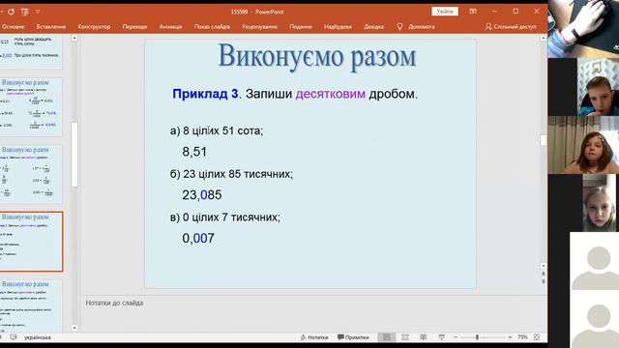
Task: Click the zoom in plus button
Action: [x=510, y=337]
